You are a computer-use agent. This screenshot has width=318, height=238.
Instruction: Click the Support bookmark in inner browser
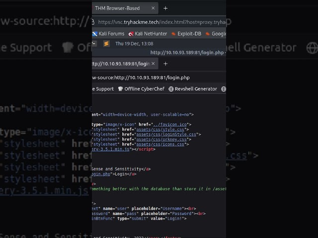(x=103, y=89)
